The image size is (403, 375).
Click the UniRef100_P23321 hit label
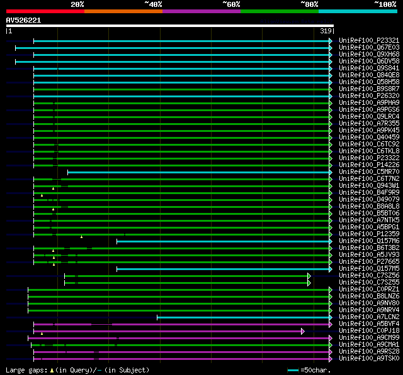tap(368, 41)
